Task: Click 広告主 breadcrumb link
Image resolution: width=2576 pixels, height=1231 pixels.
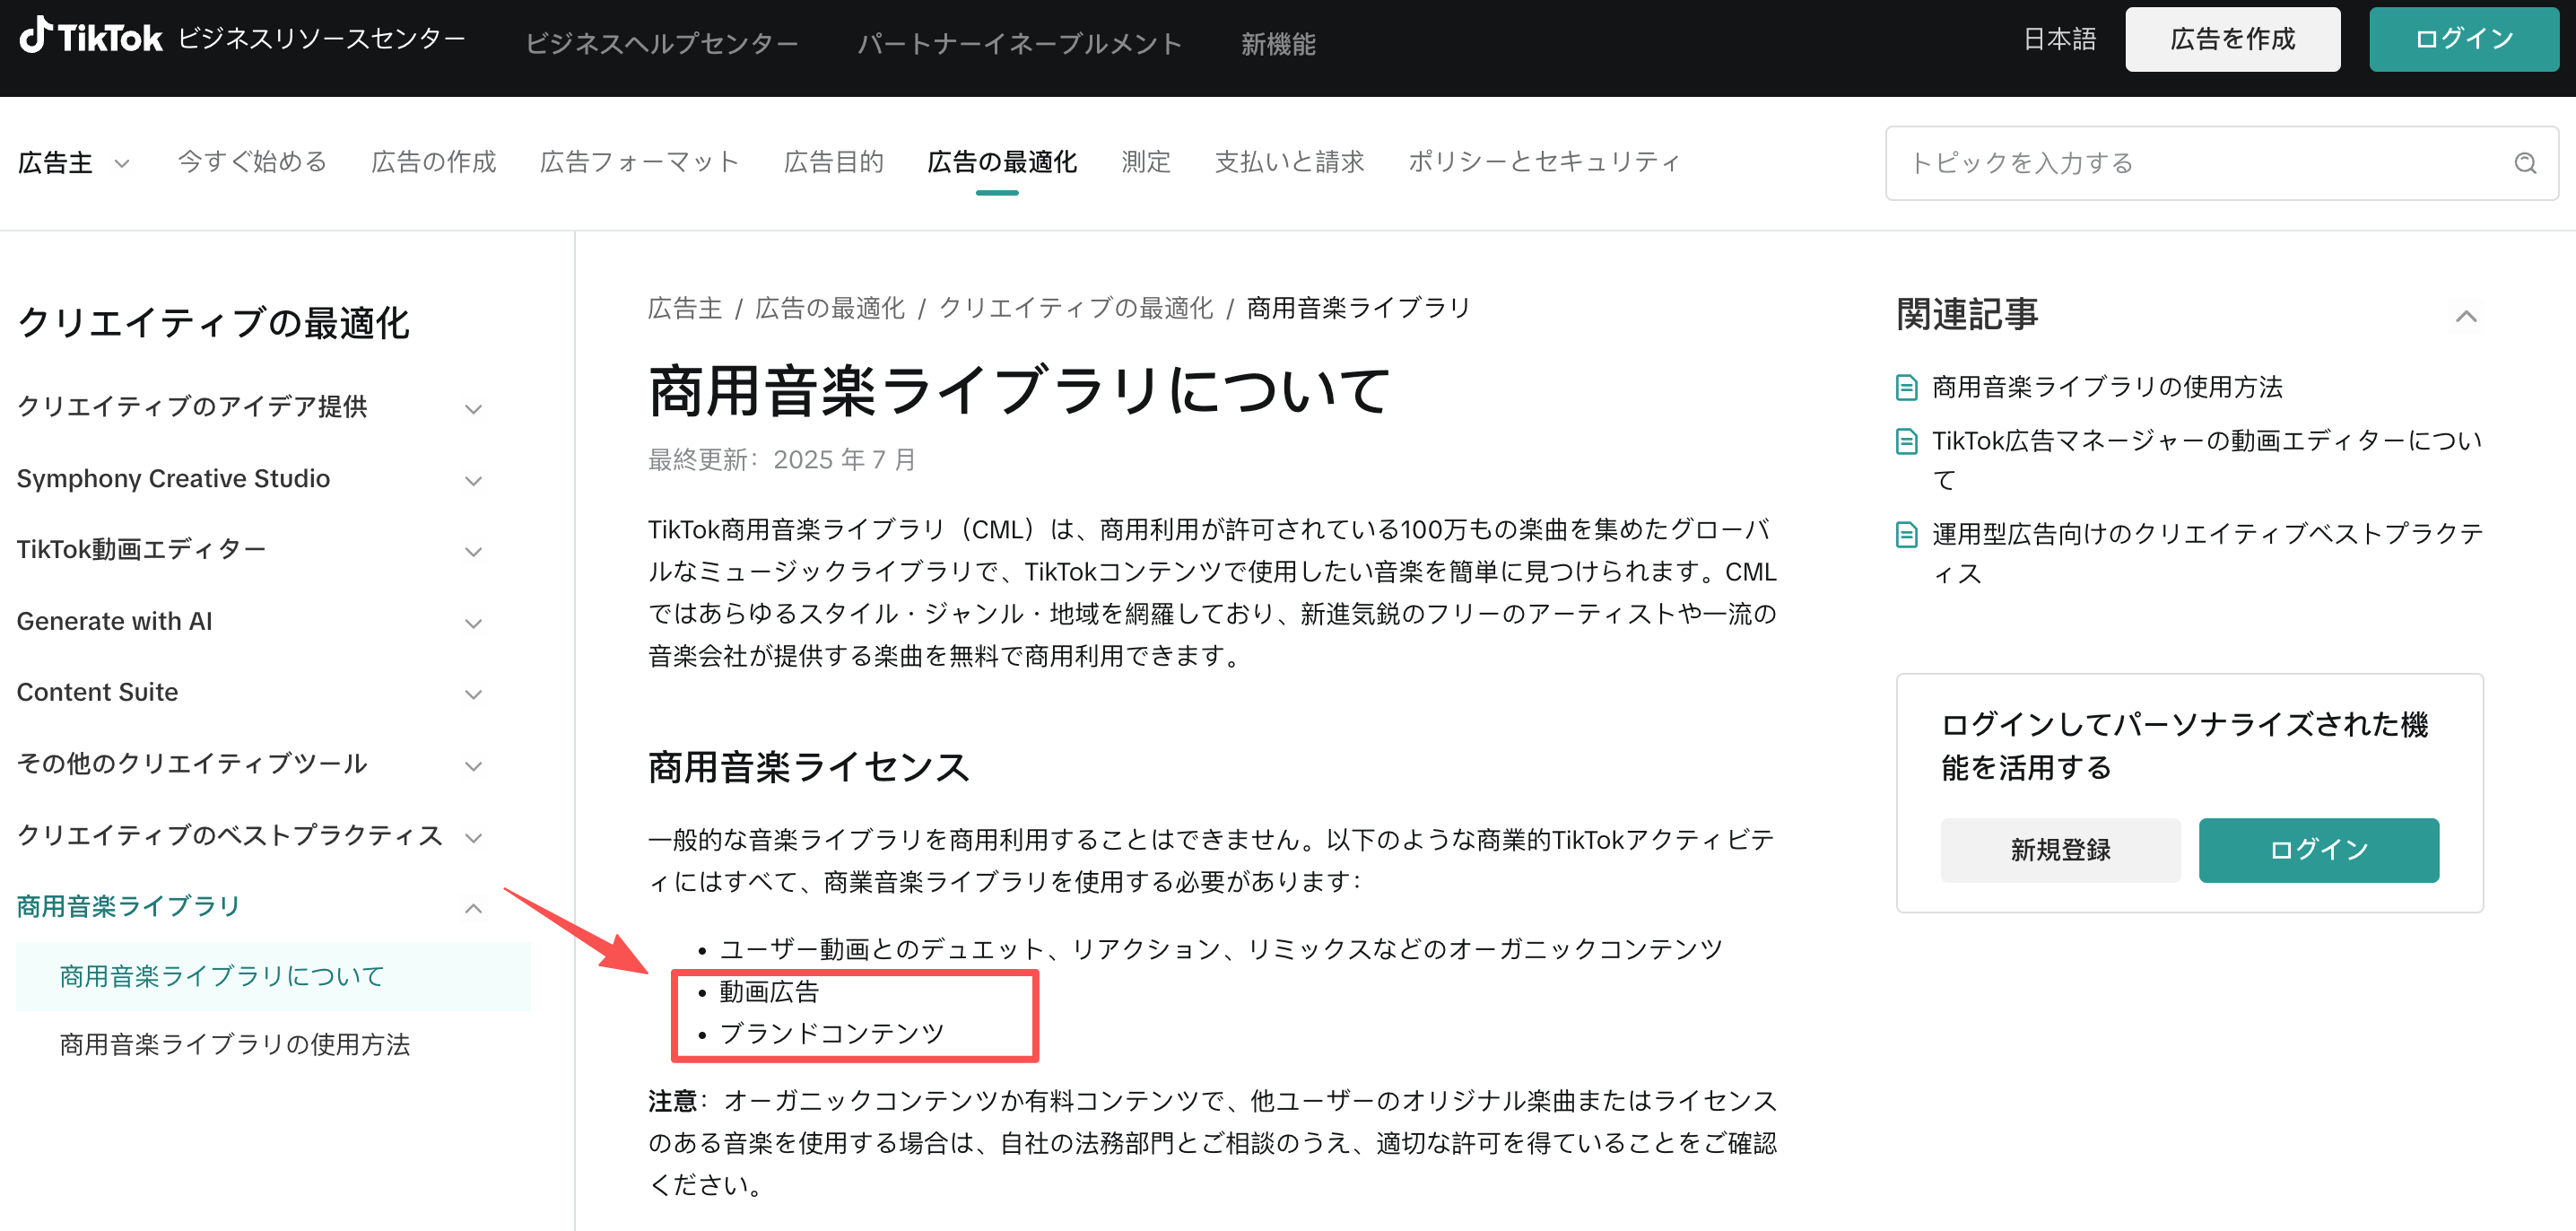Action: 684,308
